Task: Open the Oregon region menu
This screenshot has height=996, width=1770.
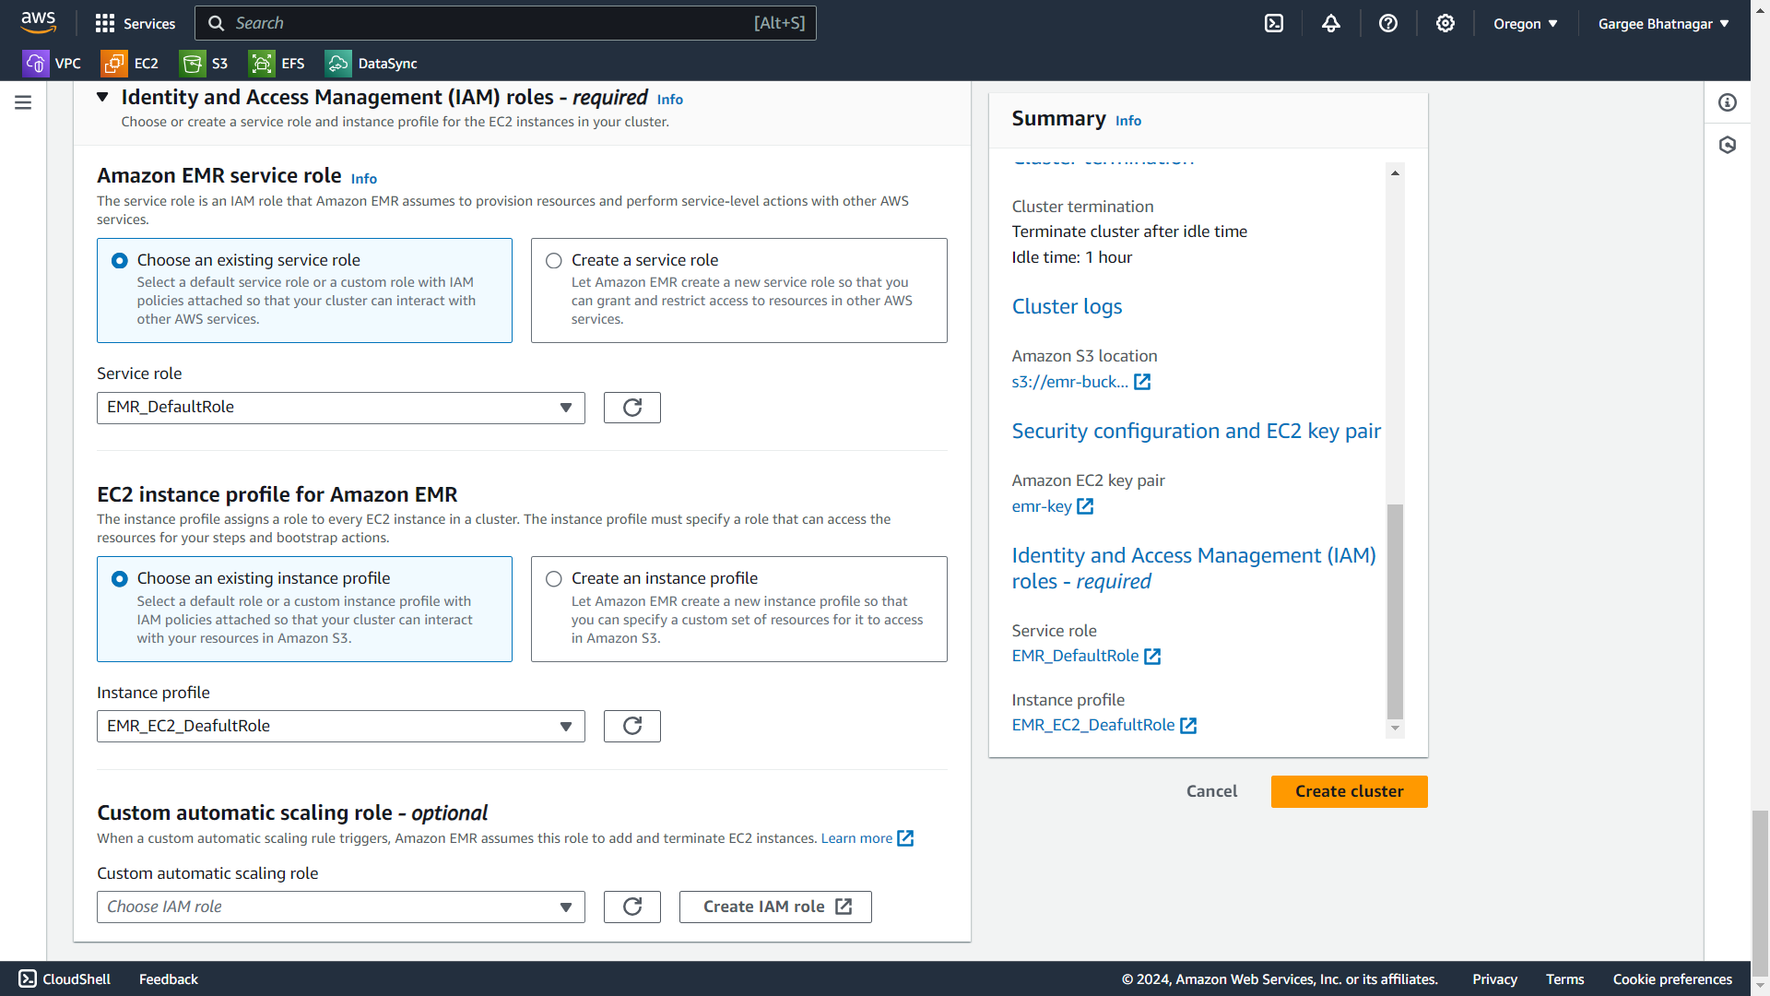Action: pyautogui.click(x=1526, y=23)
